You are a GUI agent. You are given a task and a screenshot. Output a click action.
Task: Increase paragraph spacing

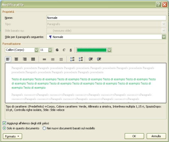coord(72,59)
